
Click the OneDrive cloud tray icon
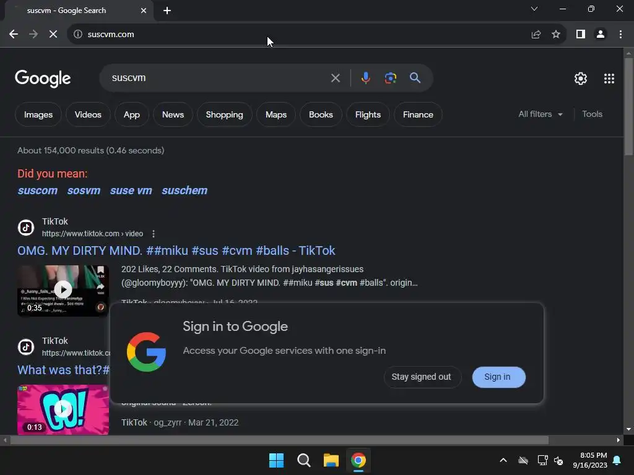click(x=523, y=460)
